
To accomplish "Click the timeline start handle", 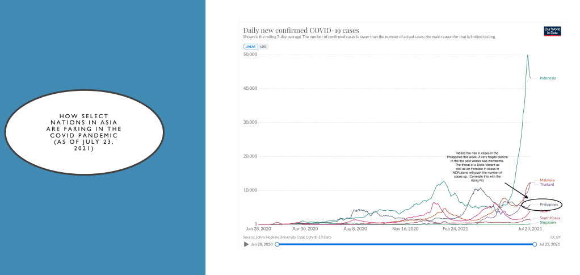I will click(x=277, y=244).
